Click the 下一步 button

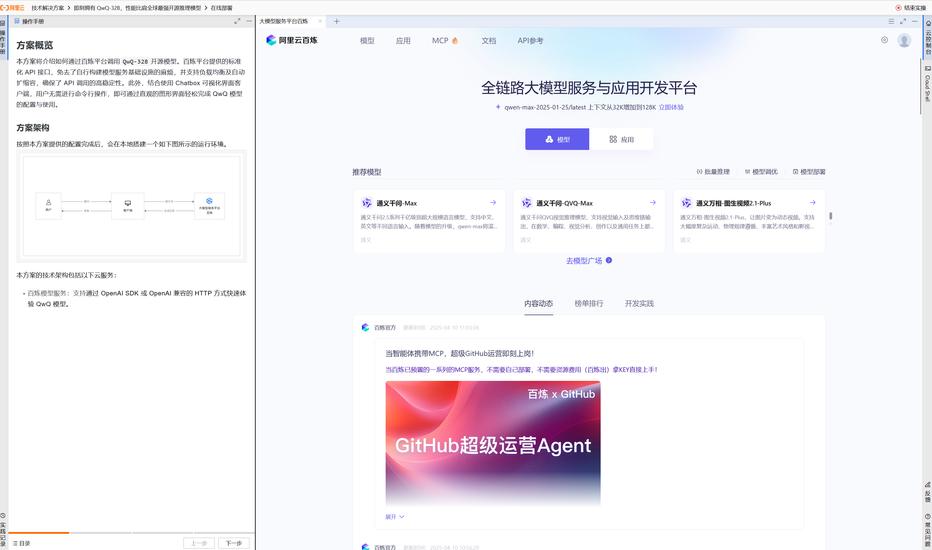[x=234, y=543]
